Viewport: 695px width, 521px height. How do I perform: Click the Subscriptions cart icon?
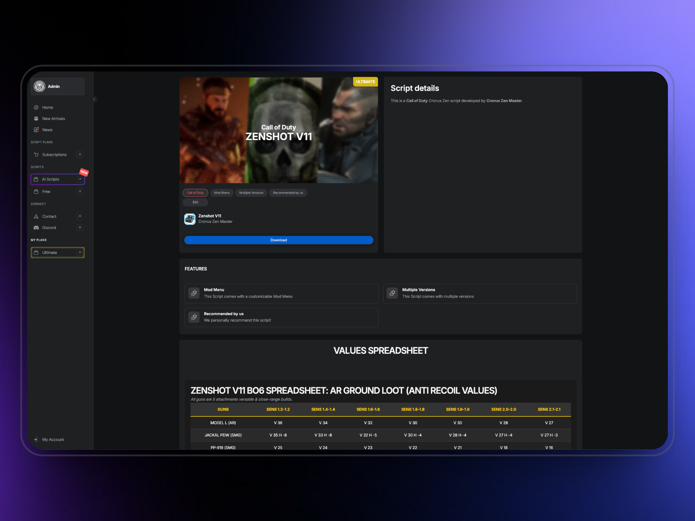coord(36,155)
